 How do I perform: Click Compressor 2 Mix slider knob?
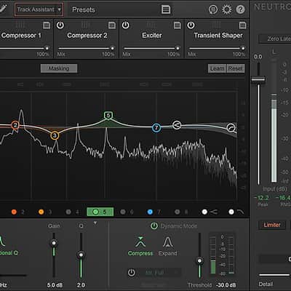pyautogui.click(x=112, y=48)
